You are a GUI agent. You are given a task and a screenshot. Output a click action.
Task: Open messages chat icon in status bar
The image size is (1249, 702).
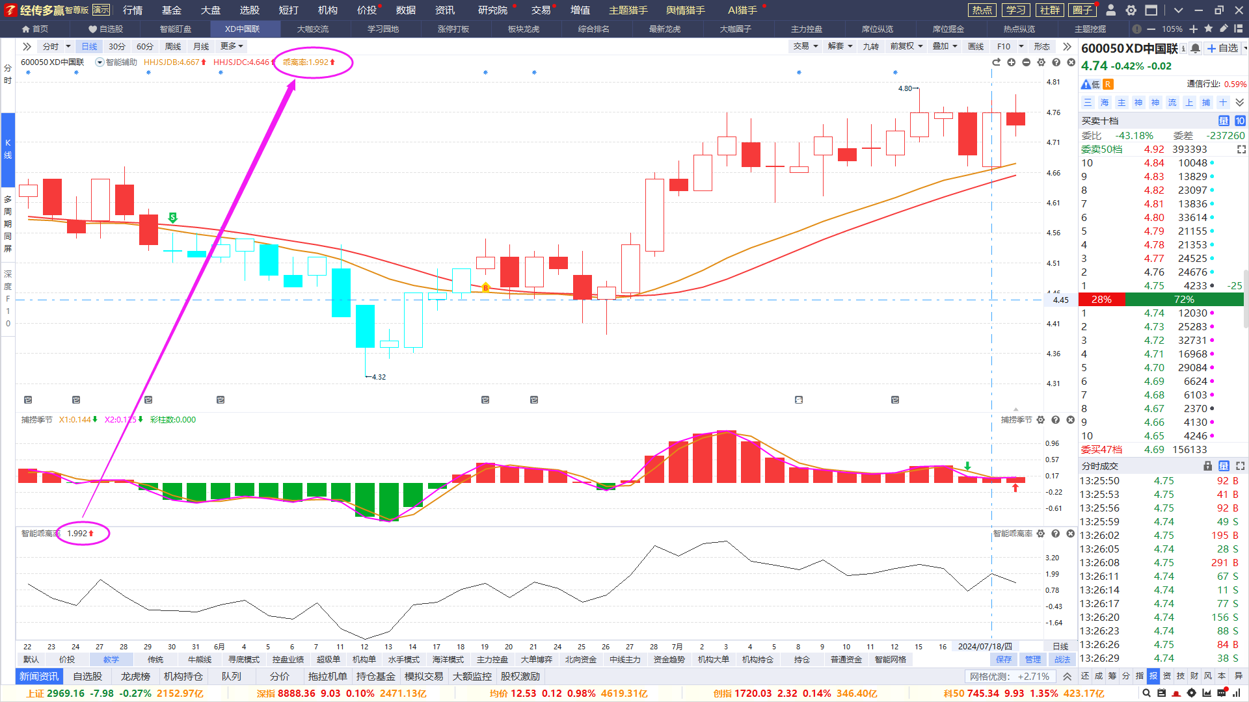[x=1222, y=694]
